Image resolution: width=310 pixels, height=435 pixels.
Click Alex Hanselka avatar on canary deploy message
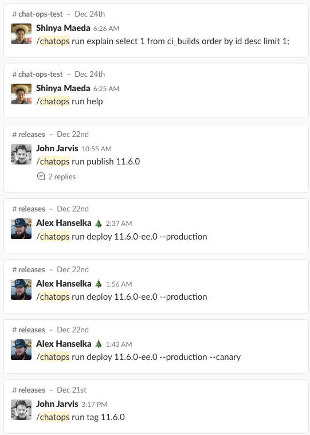(x=21, y=350)
